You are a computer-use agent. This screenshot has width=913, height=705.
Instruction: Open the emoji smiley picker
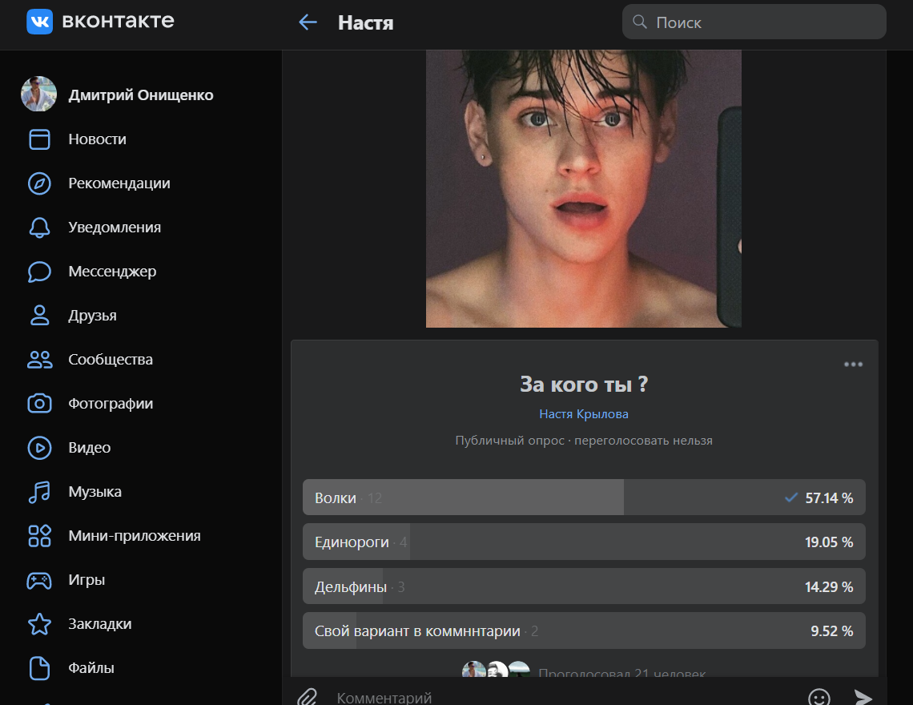tap(818, 697)
